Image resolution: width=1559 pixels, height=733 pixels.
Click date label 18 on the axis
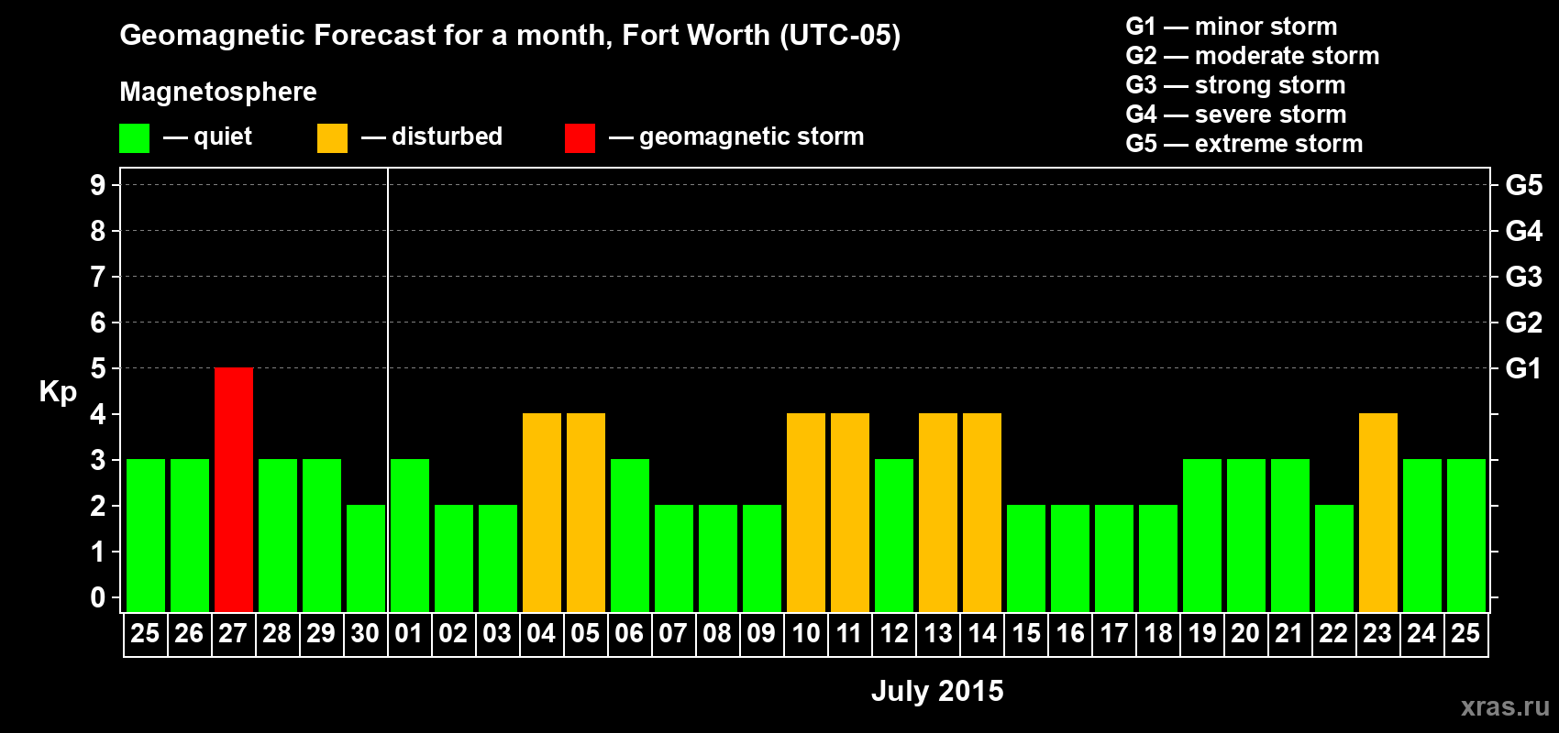pos(1158,634)
